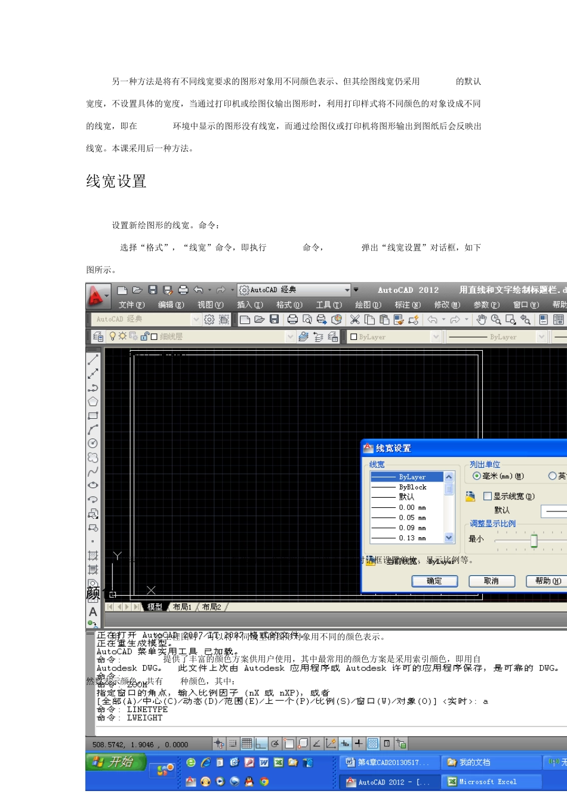Image resolution: width=567 pixels, height=803 pixels.
Task: Select the Revision Cloud tool
Action: 93,457
